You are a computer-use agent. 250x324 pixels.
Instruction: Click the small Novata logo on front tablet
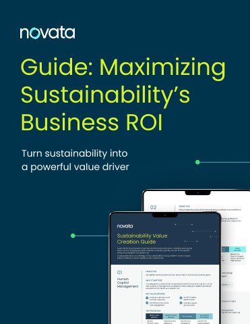point(125,226)
